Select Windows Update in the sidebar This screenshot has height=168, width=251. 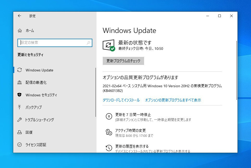[39, 70]
